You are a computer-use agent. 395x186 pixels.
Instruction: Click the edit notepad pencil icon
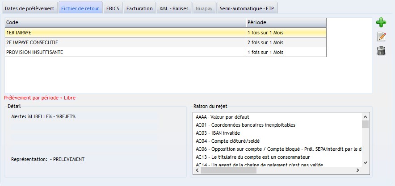tap(381, 37)
